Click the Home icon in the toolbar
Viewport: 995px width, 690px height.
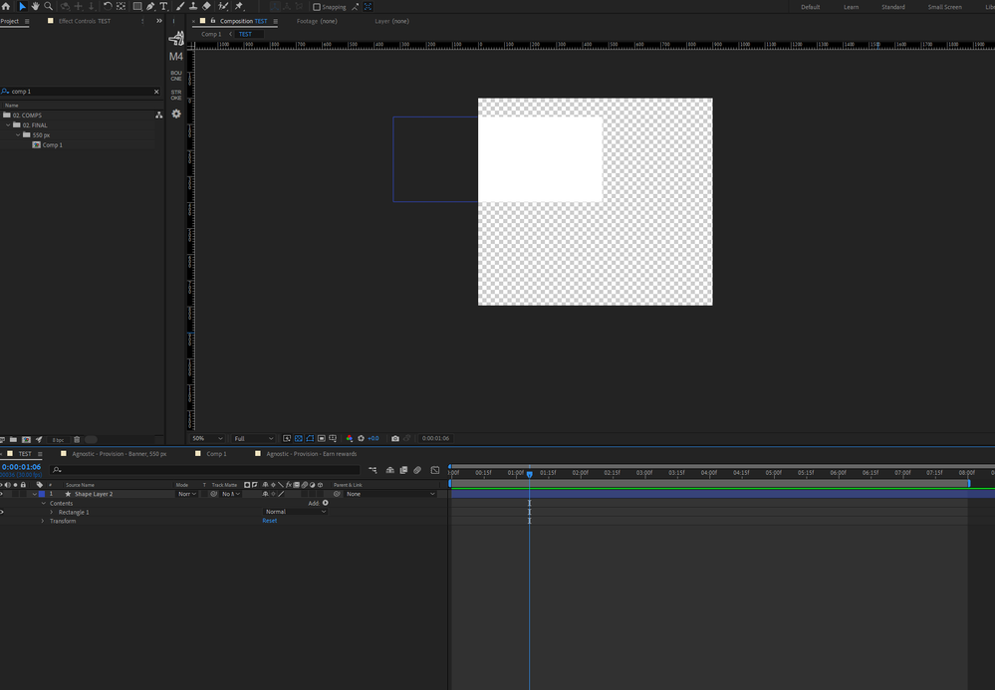tap(7, 6)
